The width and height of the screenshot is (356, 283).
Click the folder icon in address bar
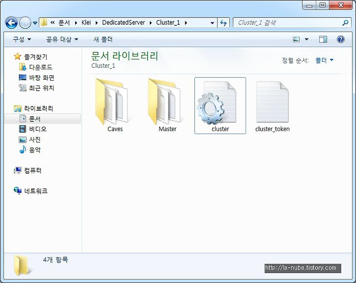coord(44,22)
